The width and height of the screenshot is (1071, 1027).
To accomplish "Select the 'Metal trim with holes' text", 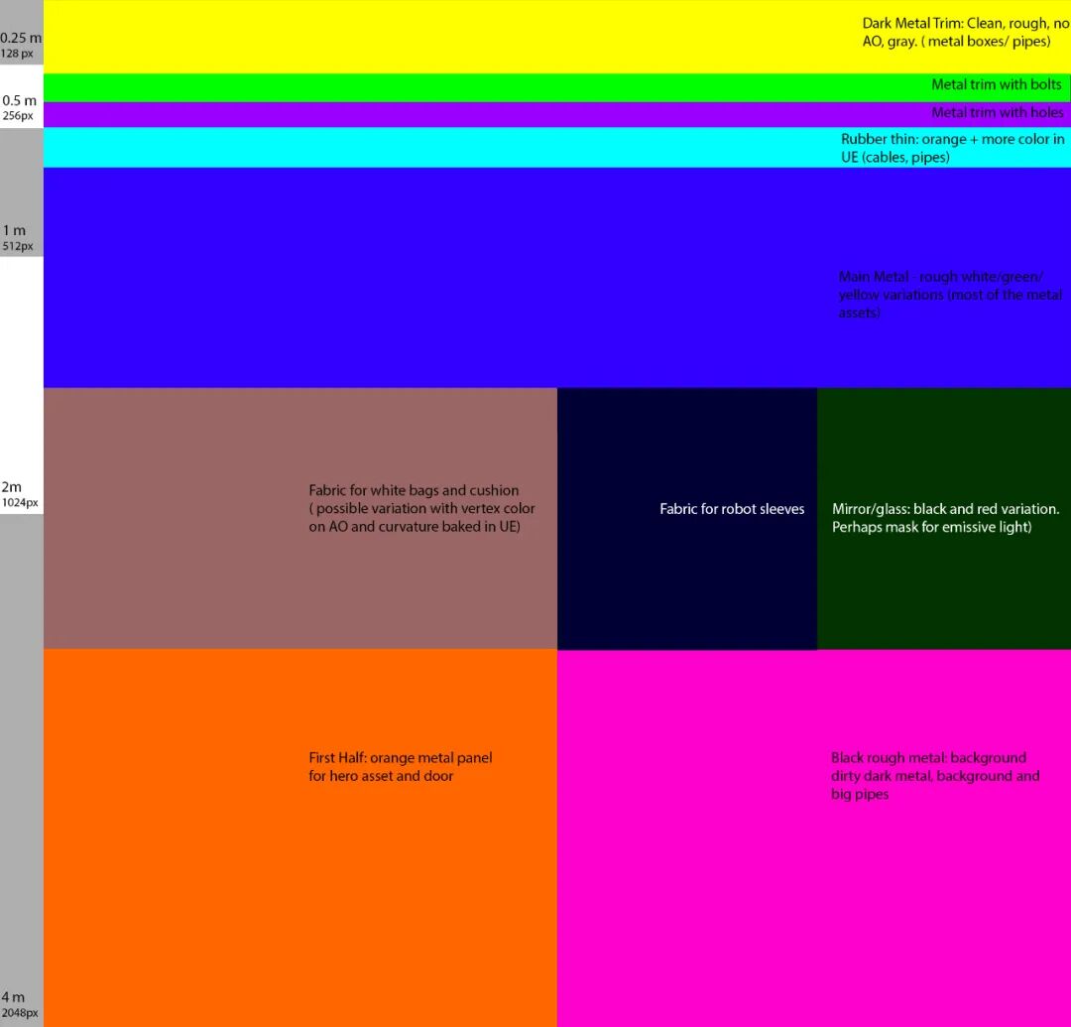I will (x=998, y=112).
